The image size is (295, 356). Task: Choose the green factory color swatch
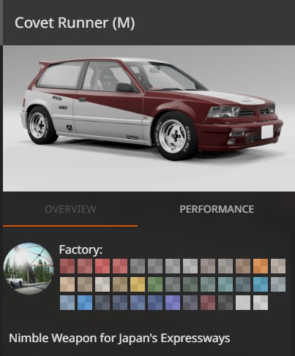coord(155,284)
